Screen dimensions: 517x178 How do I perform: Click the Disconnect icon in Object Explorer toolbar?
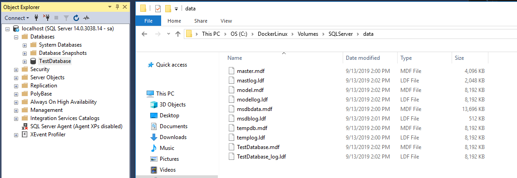(x=46, y=18)
